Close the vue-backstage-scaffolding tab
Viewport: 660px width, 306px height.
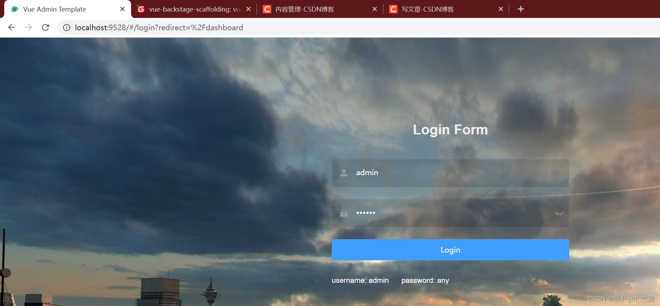click(x=249, y=9)
